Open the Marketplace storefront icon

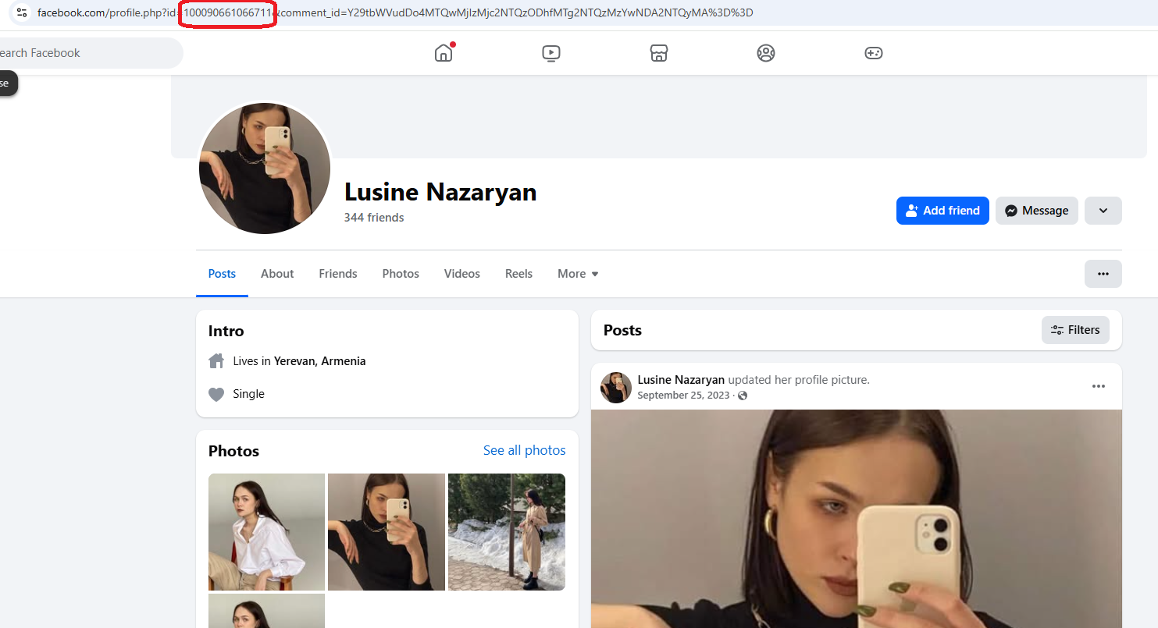point(659,53)
